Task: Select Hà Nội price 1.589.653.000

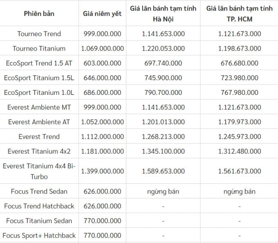Action: coord(163,171)
